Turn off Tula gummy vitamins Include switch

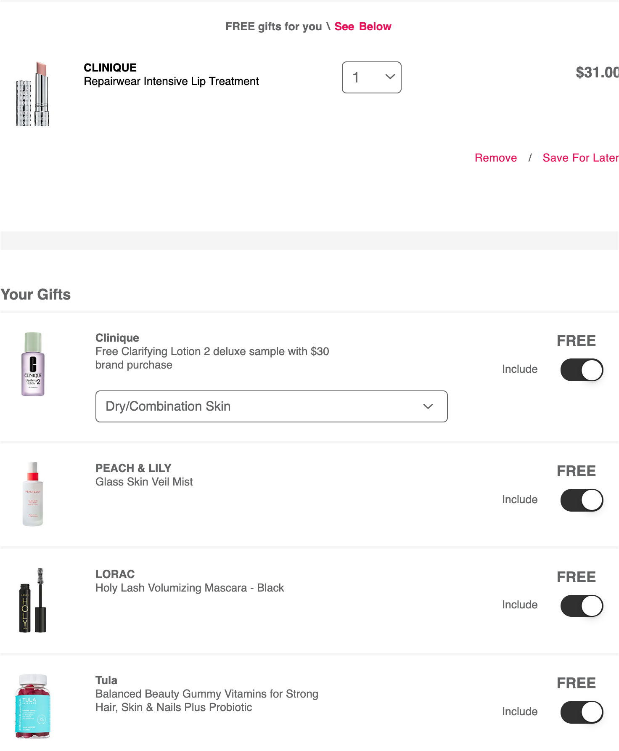click(x=582, y=712)
